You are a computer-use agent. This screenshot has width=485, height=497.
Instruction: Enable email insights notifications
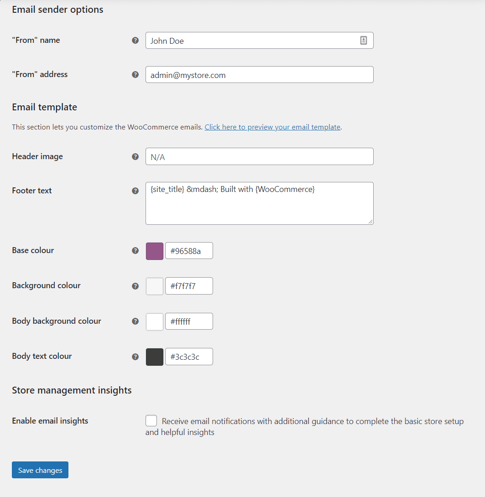coord(151,420)
